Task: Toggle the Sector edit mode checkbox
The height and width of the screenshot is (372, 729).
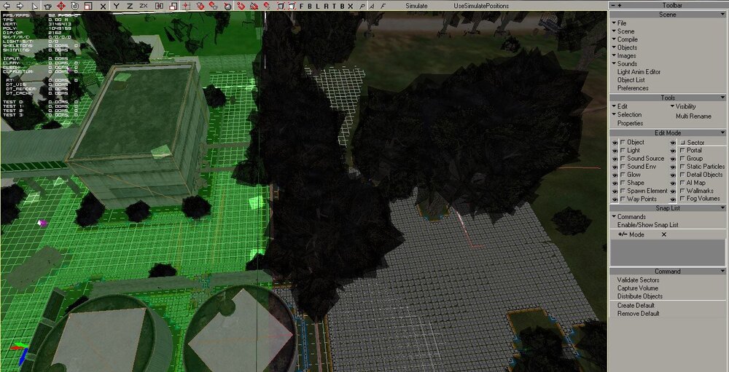Action: [x=683, y=143]
